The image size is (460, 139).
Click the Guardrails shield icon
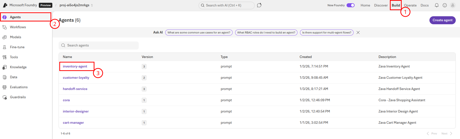click(x=5, y=97)
